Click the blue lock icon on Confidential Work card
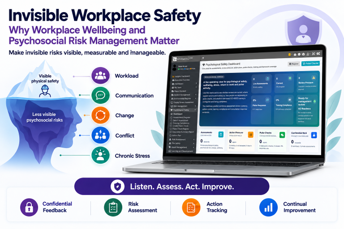 point(314,135)
